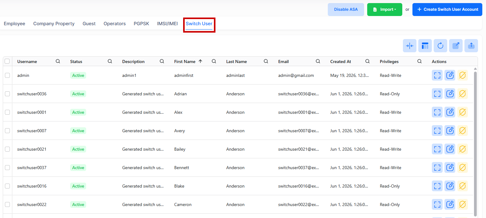Edit icon for admin row
Image resolution: width=486 pixels, height=218 pixels.
pyautogui.click(x=450, y=75)
